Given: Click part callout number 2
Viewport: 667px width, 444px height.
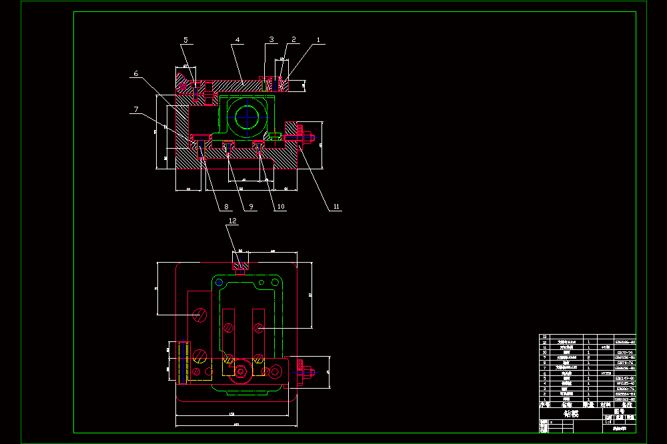Looking at the screenshot, I should click(x=293, y=39).
